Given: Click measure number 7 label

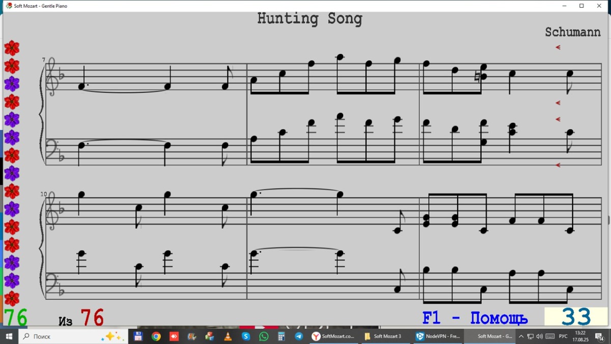Looking at the screenshot, I should point(44,60).
